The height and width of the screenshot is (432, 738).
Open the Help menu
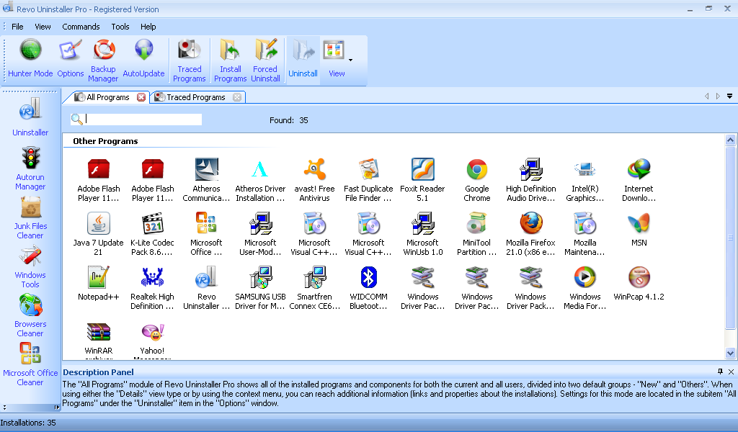(148, 27)
